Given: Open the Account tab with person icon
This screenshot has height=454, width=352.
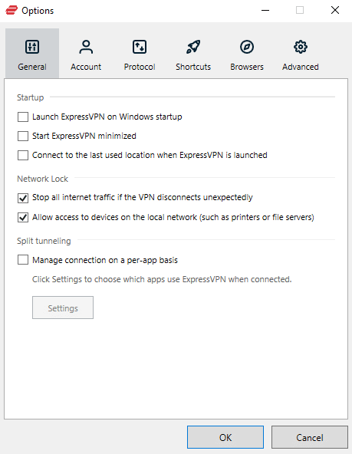Looking at the screenshot, I should (x=86, y=54).
